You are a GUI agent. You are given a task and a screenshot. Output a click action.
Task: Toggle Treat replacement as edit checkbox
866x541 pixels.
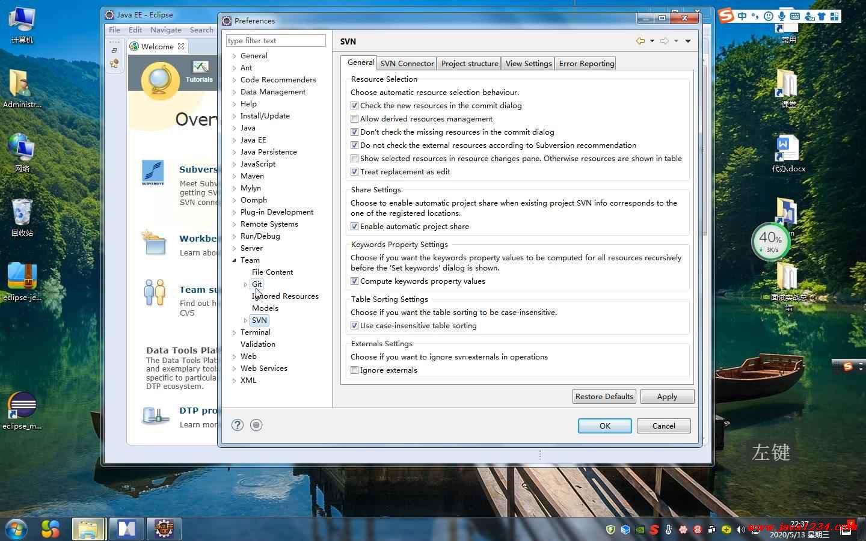point(354,171)
